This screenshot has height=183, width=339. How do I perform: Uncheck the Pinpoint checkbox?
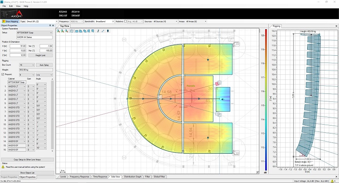(x=3, y=74)
